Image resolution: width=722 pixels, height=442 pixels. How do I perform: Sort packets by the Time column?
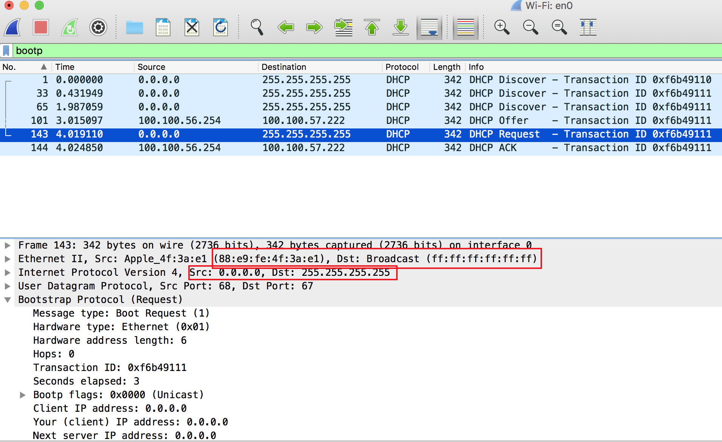[x=65, y=67]
